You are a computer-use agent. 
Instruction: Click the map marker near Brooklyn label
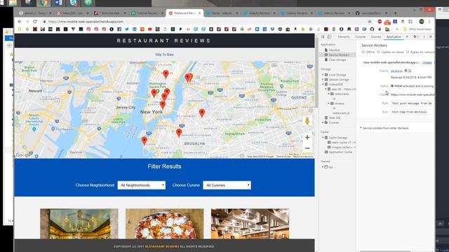pos(179,133)
